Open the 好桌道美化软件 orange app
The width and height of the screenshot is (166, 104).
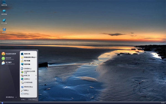9,54
